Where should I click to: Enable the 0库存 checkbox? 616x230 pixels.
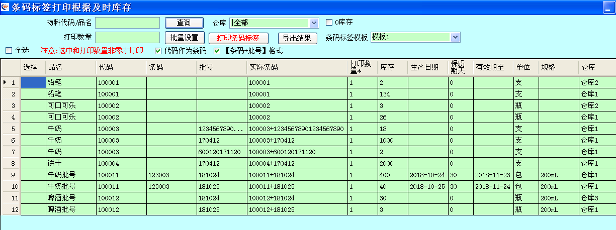tap(329, 22)
